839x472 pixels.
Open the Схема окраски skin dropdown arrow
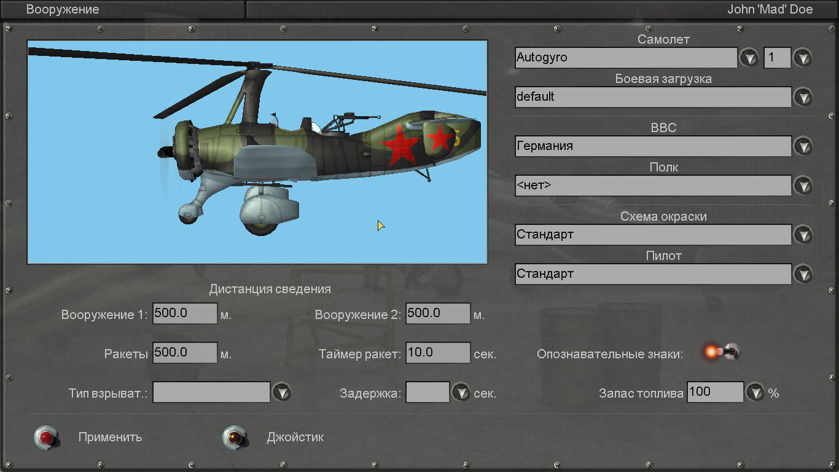click(x=802, y=235)
